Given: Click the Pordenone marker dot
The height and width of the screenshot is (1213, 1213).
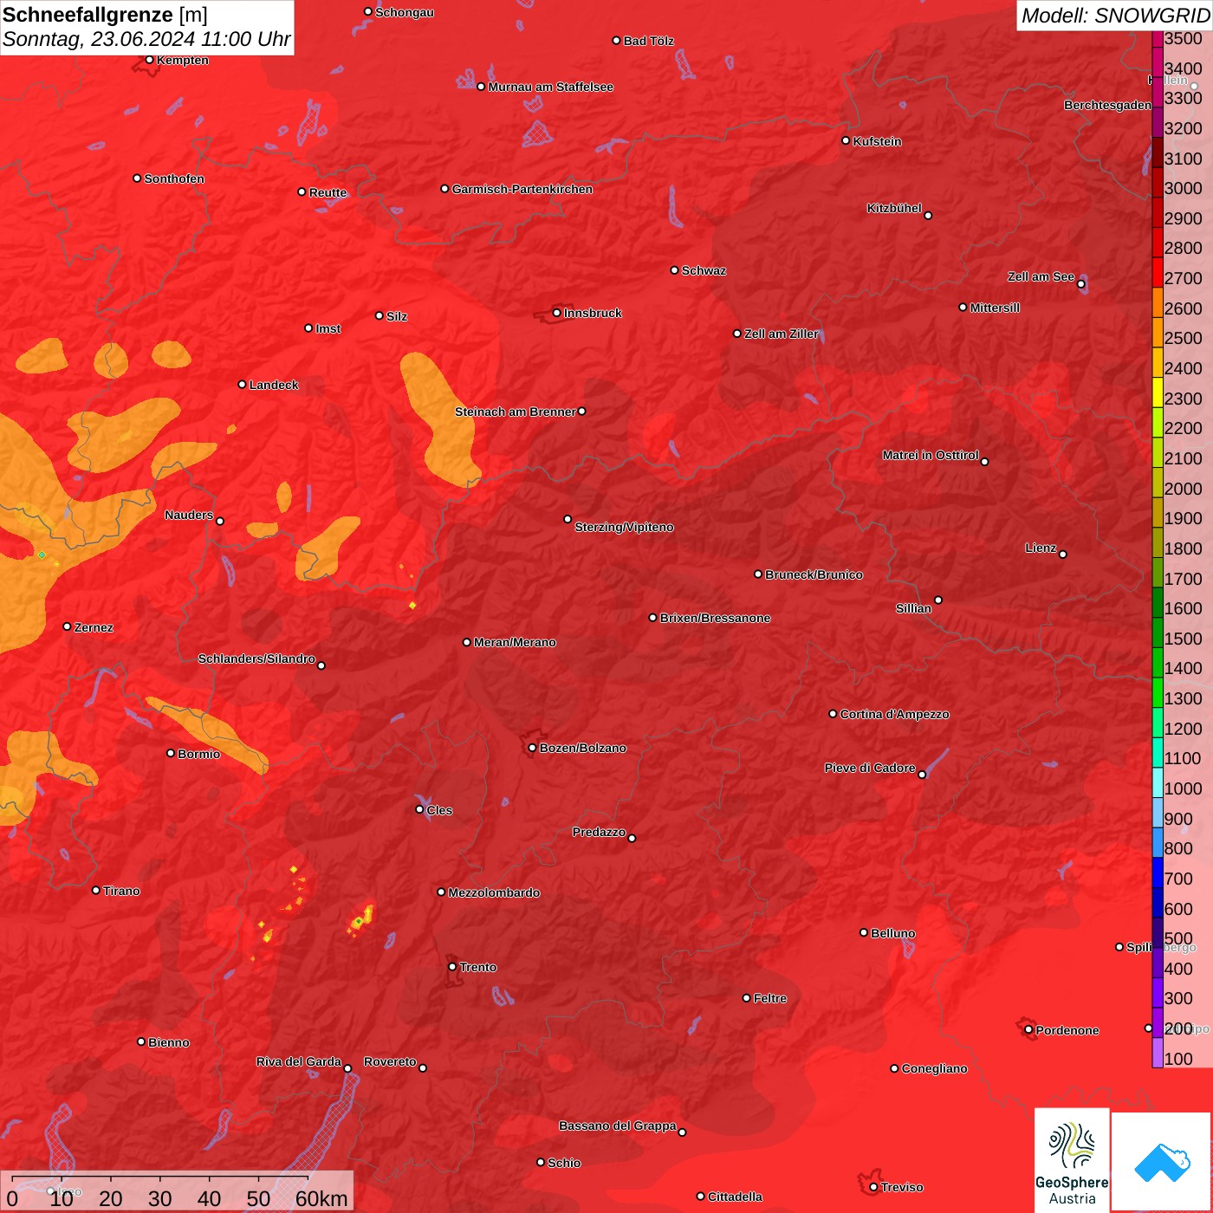Looking at the screenshot, I should pos(1028,1029).
